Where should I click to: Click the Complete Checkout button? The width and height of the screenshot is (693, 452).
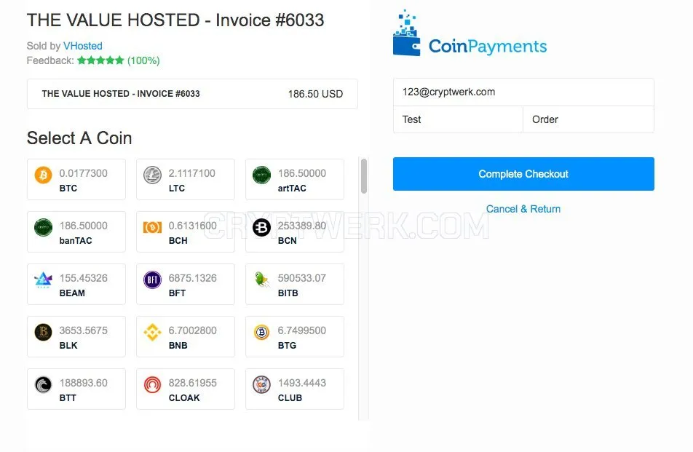[x=523, y=174]
